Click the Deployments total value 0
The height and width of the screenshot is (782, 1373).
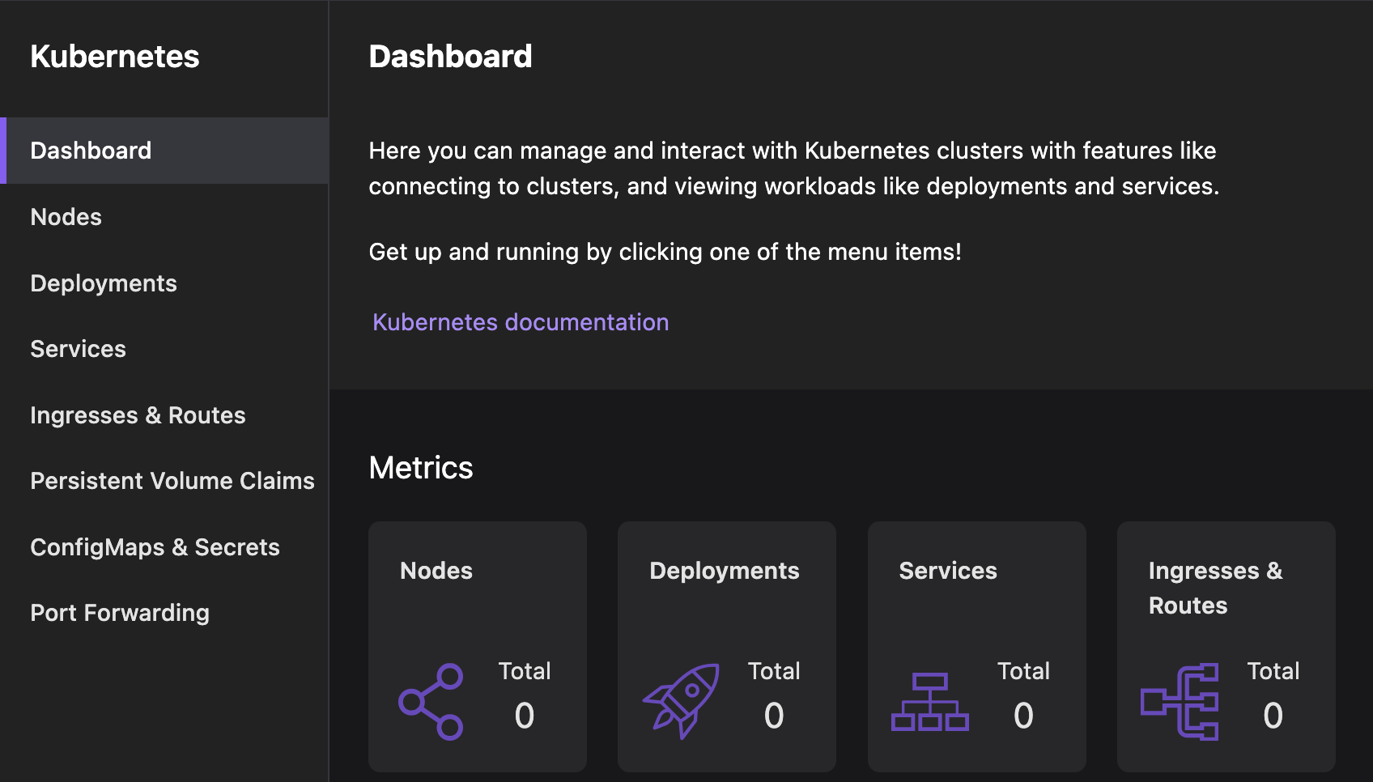pos(774,716)
